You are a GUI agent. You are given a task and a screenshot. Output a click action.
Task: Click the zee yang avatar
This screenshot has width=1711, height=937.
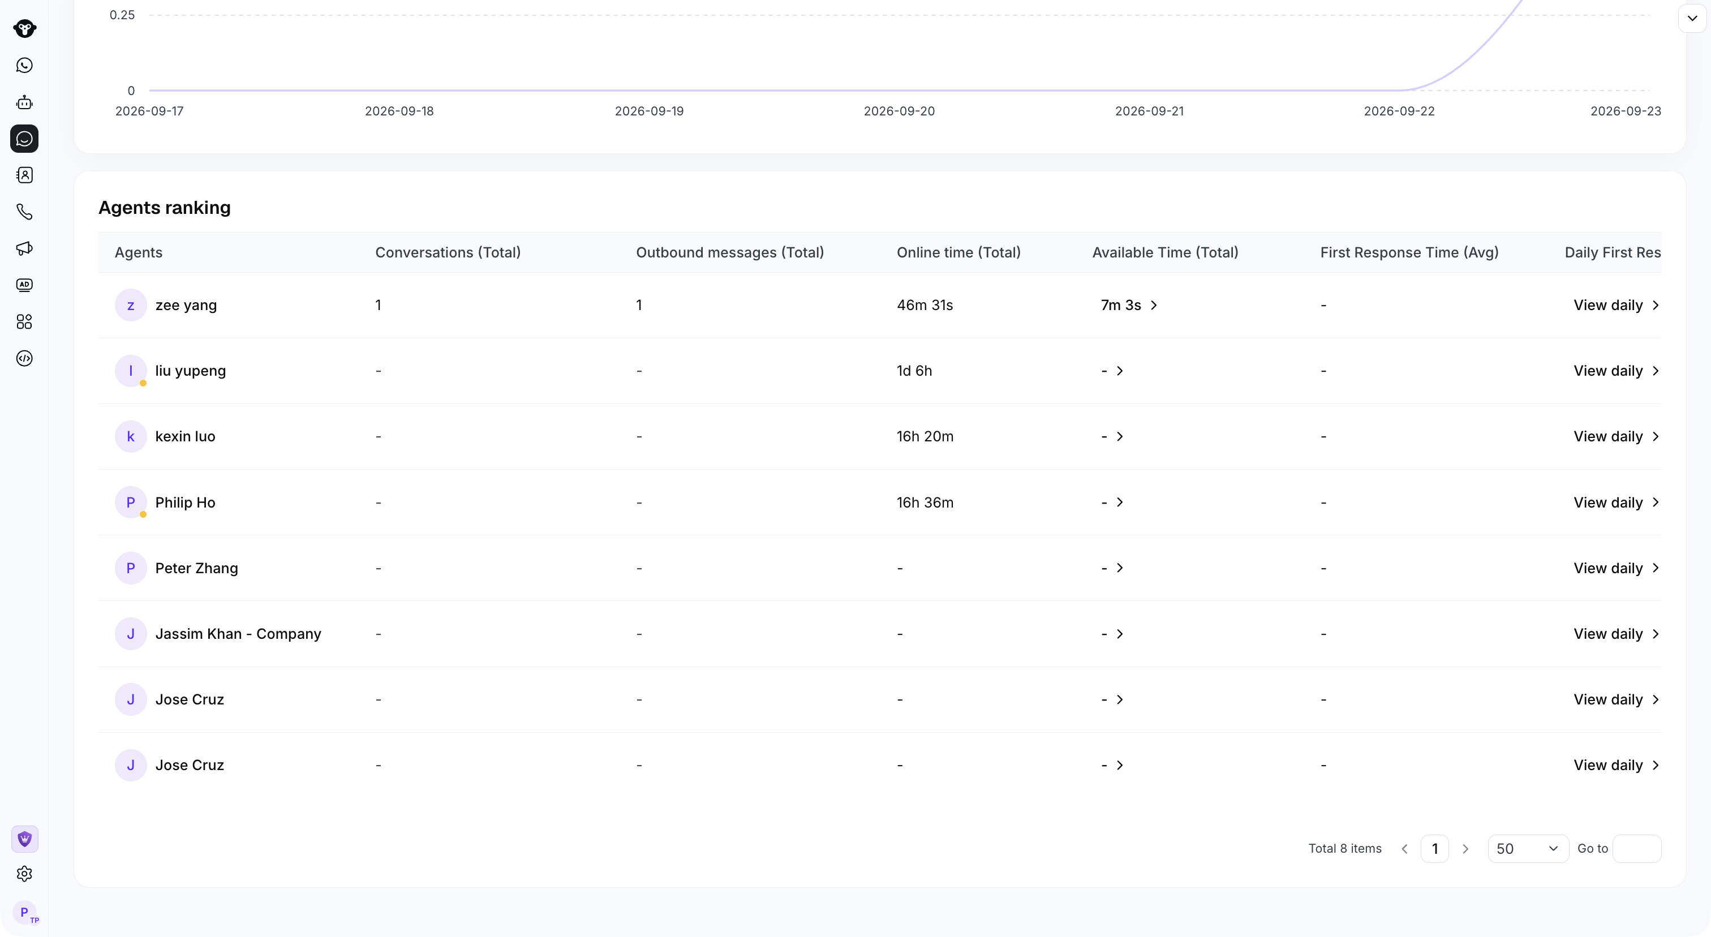point(131,305)
